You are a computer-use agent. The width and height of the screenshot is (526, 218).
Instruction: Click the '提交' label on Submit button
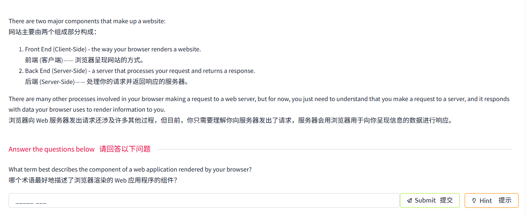pos(446,200)
